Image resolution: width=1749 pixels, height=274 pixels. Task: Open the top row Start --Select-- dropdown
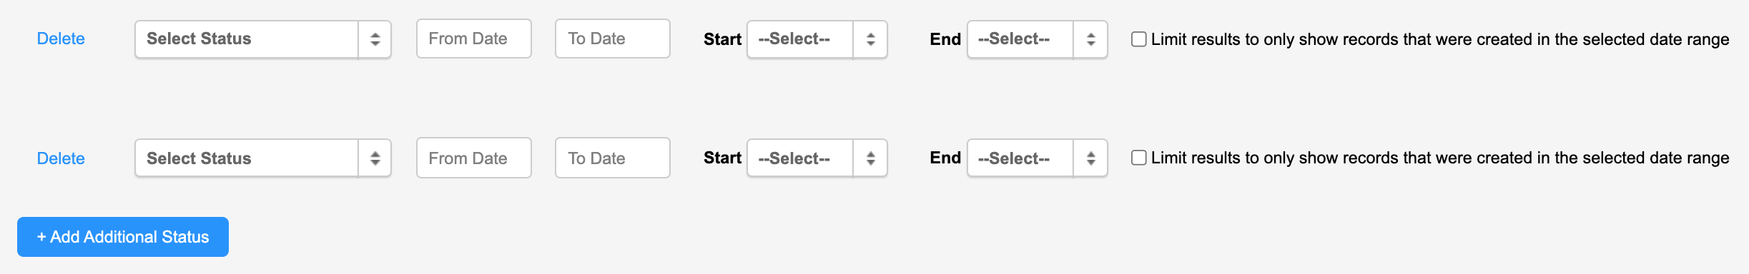pos(817,39)
